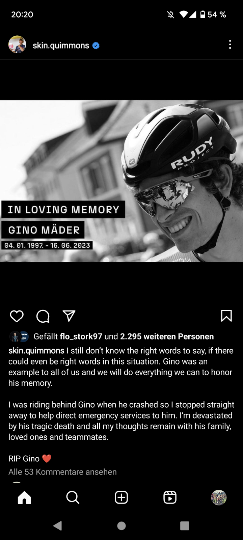Tap Android back navigation triangle
Screen dimensions: 243x540
point(58,525)
